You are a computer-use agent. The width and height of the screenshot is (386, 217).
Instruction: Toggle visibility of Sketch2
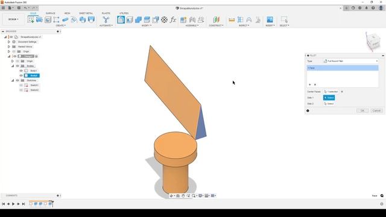tap(21, 90)
